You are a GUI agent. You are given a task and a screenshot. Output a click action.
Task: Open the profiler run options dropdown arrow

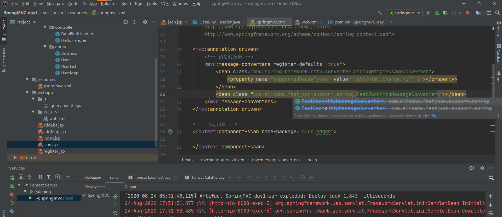click(x=460, y=13)
